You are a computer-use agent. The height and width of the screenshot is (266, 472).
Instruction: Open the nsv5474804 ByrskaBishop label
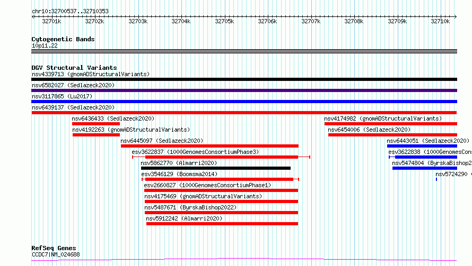(x=432, y=163)
